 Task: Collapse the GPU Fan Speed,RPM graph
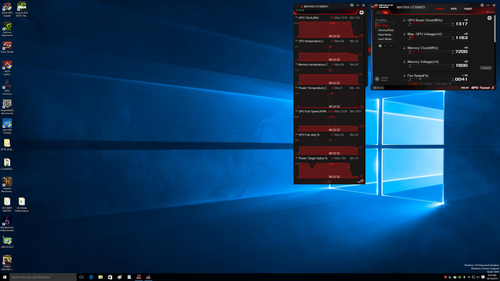coord(296,111)
